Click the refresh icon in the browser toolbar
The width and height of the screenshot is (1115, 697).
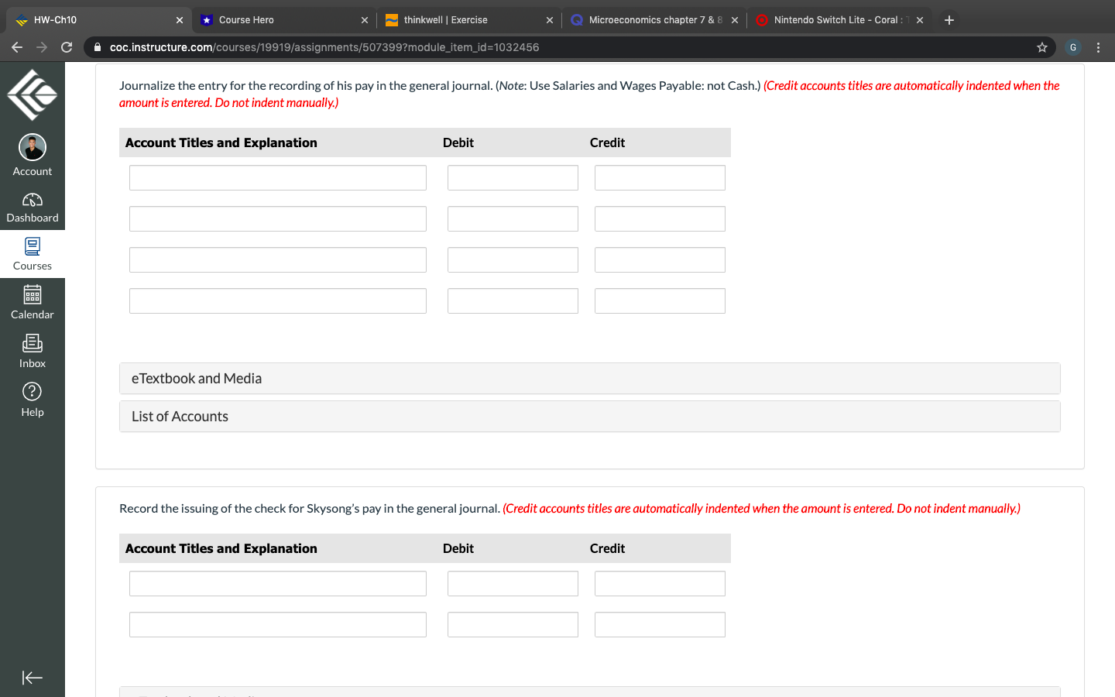tap(67, 46)
